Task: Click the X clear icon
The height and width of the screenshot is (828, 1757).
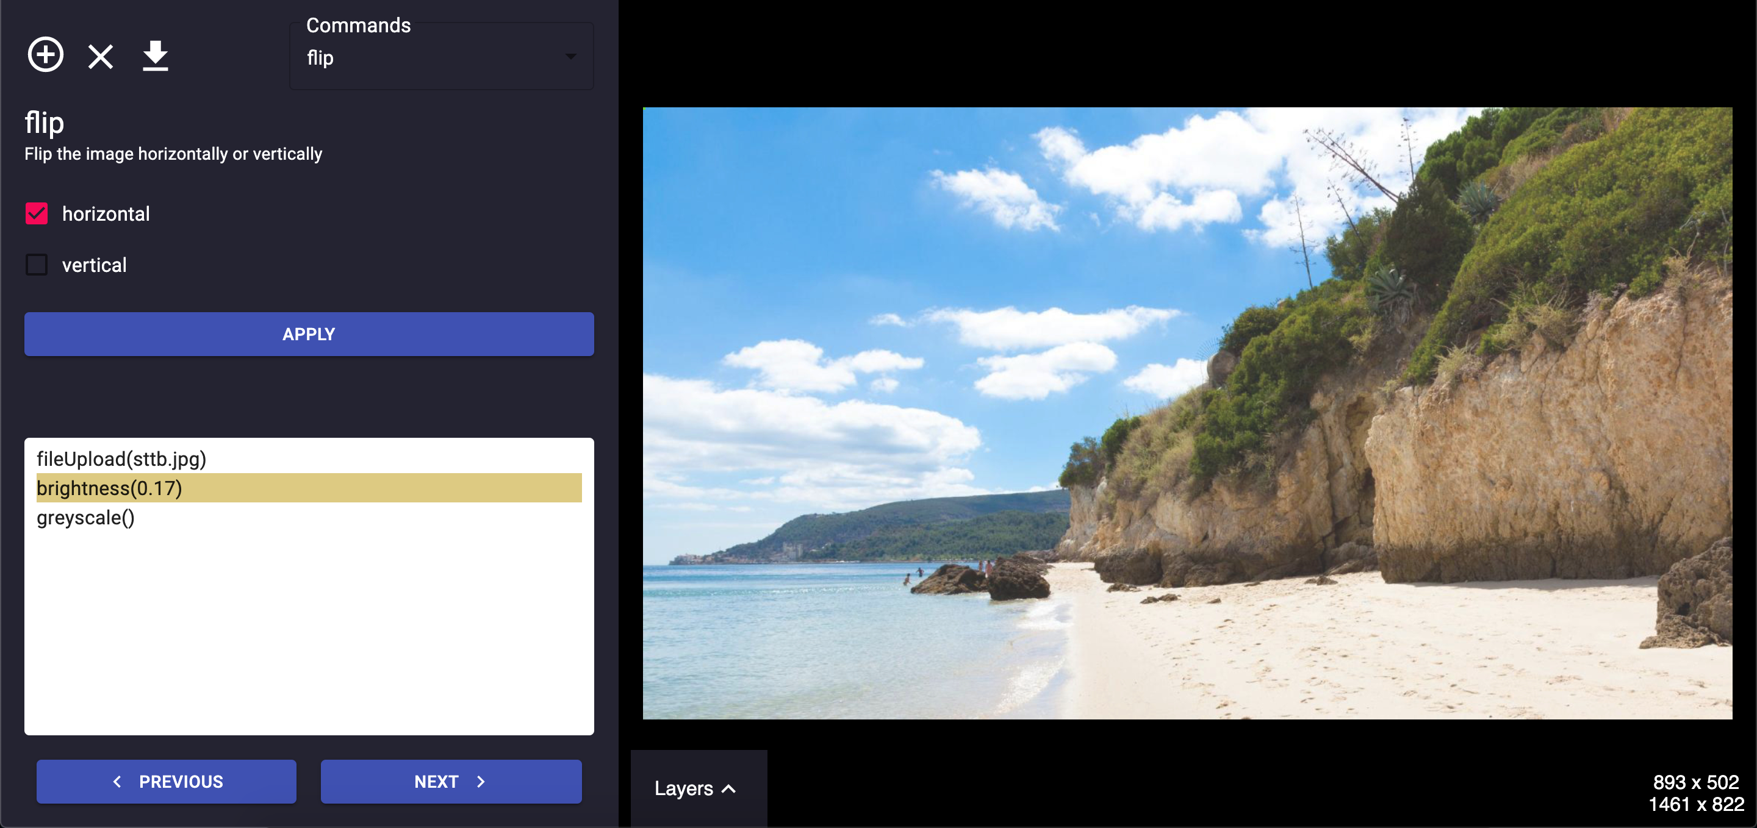Action: click(100, 57)
